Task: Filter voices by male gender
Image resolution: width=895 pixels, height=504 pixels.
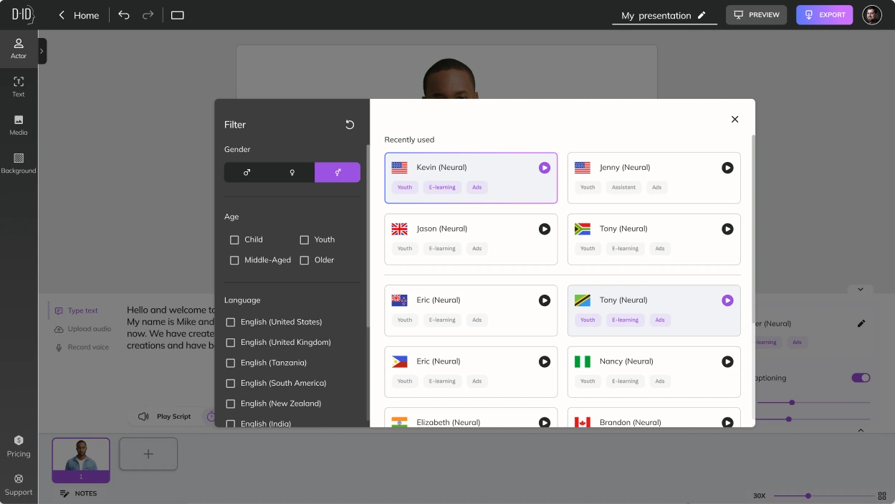Action: (247, 172)
